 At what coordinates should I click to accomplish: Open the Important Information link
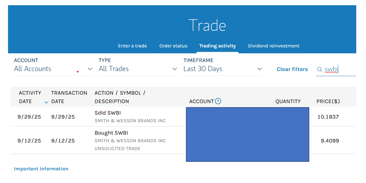tap(41, 169)
